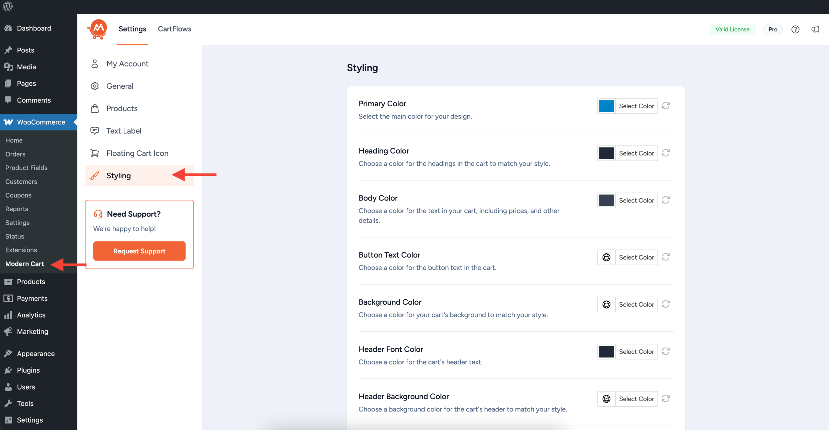Open the help question mark icon
The height and width of the screenshot is (430, 829).
[x=795, y=29]
